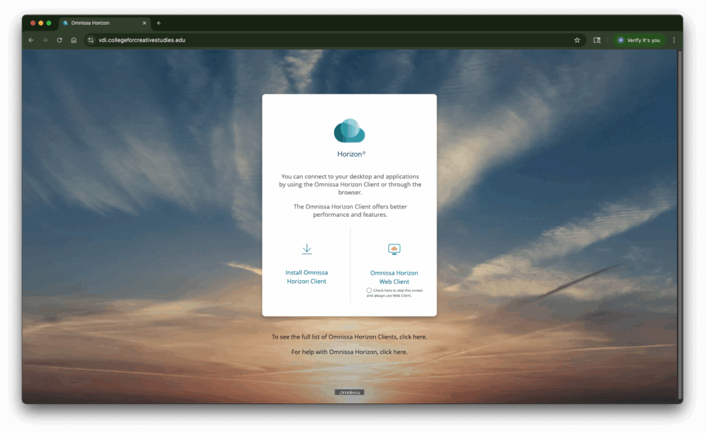Image resolution: width=705 pixels, height=433 pixels.
Task: Click Install Omnissa Horizon Client link
Action: point(306,277)
